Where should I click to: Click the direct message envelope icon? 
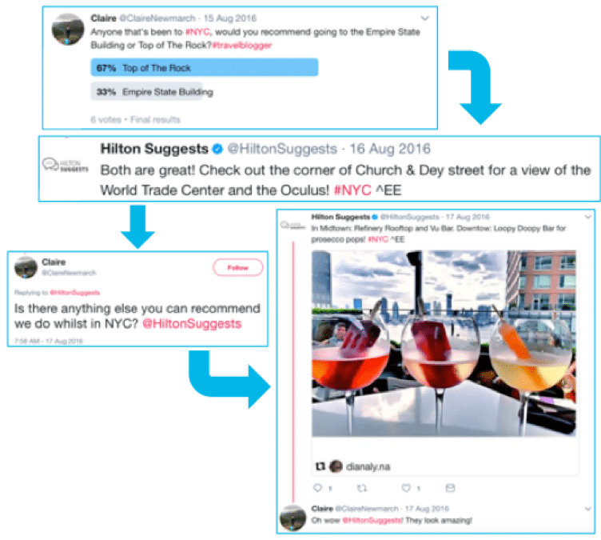(x=451, y=488)
